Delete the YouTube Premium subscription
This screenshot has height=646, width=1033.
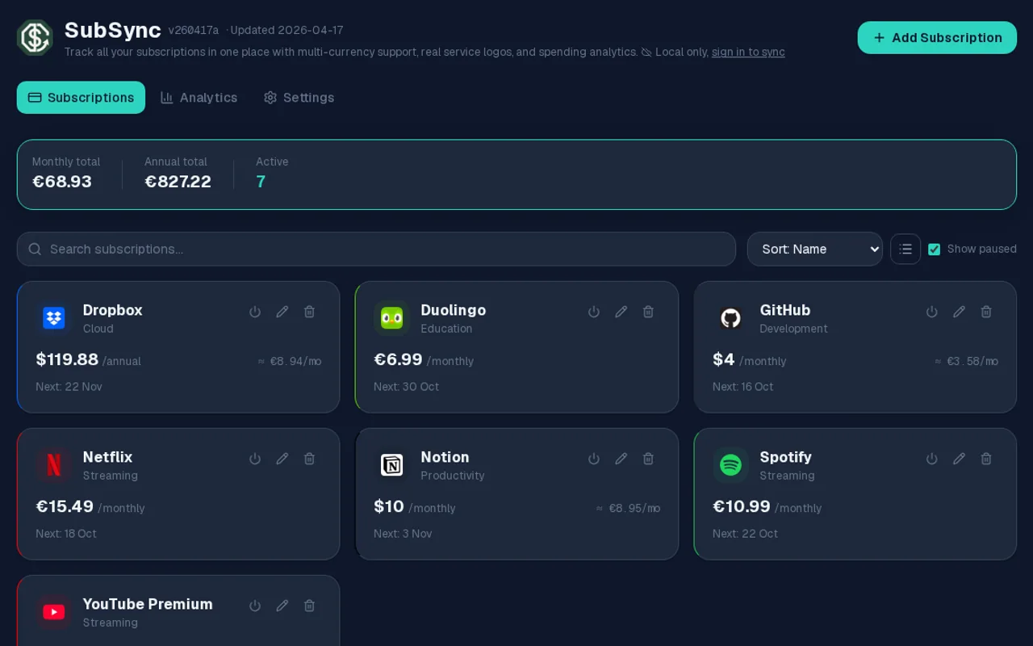(309, 606)
